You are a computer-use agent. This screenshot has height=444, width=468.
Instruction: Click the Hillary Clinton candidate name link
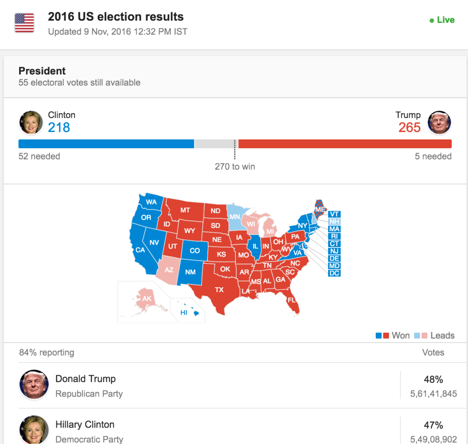(x=85, y=424)
